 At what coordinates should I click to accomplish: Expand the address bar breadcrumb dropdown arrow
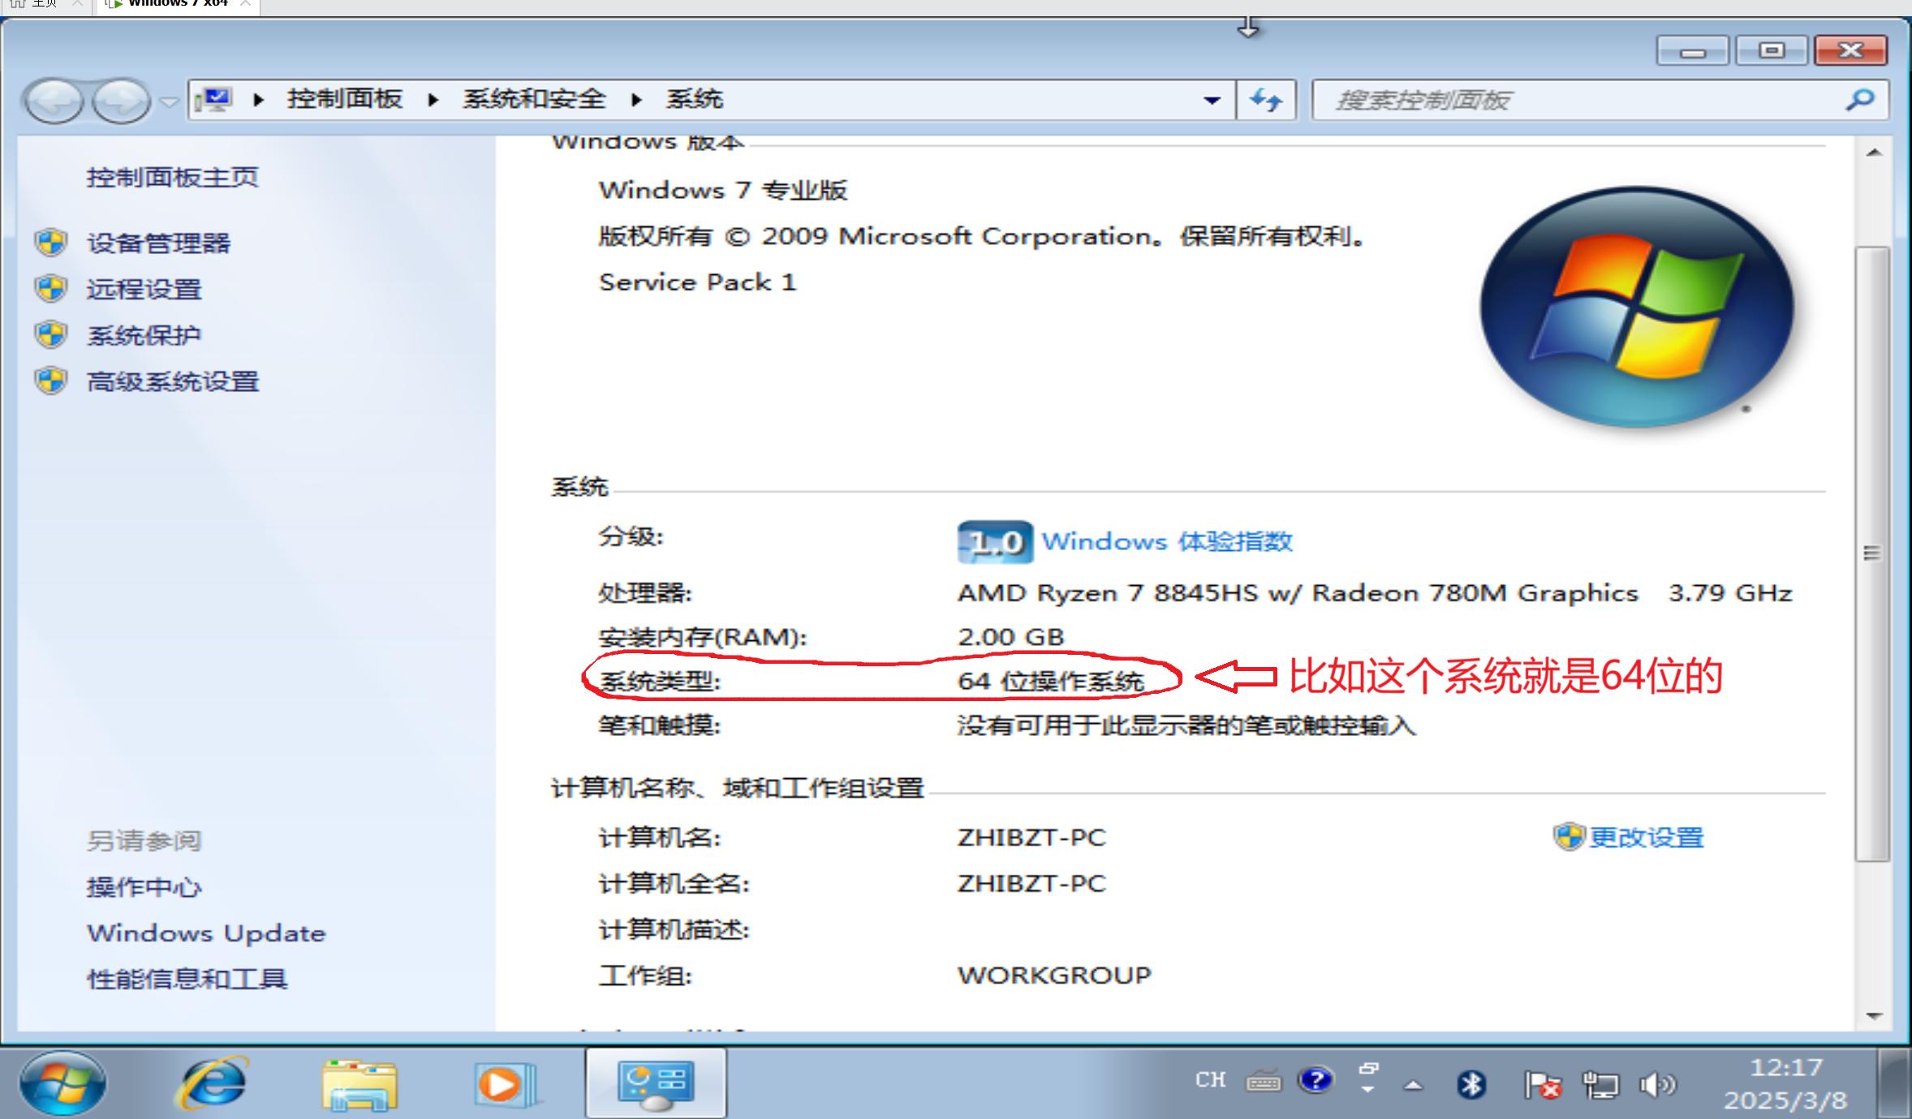coord(1211,99)
